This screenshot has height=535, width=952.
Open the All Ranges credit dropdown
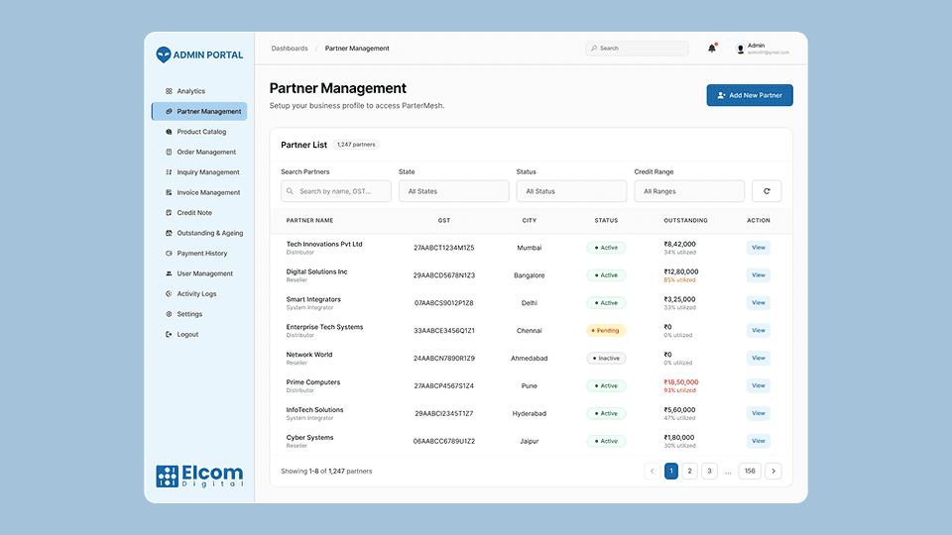pos(689,191)
